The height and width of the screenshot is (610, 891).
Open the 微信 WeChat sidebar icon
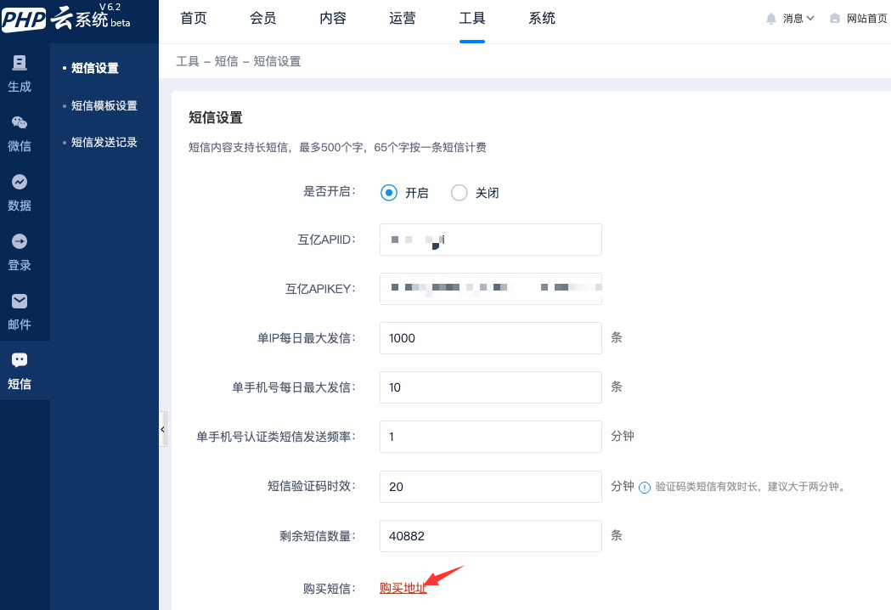point(20,123)
